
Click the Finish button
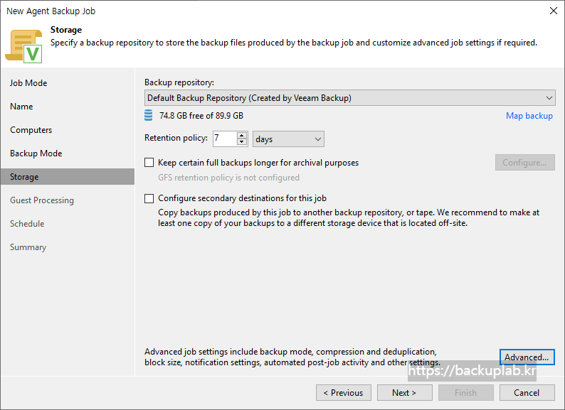click(465, 393)
